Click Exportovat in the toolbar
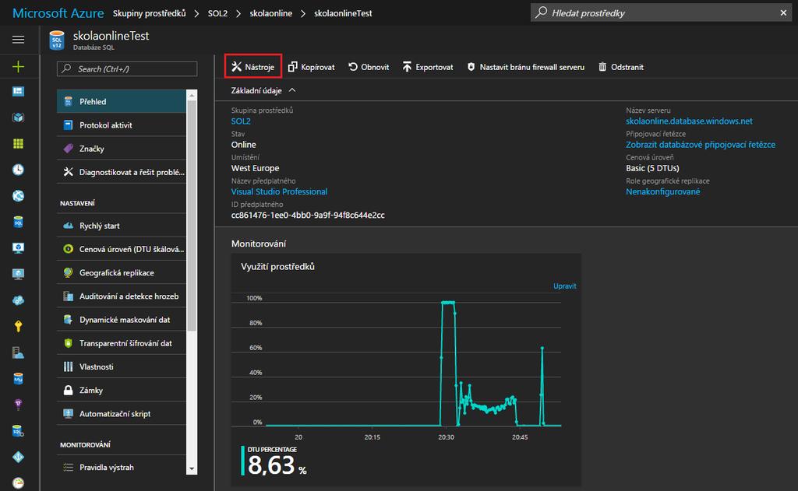Viewport: 798px width, 491px height. (x=428, y=67)
